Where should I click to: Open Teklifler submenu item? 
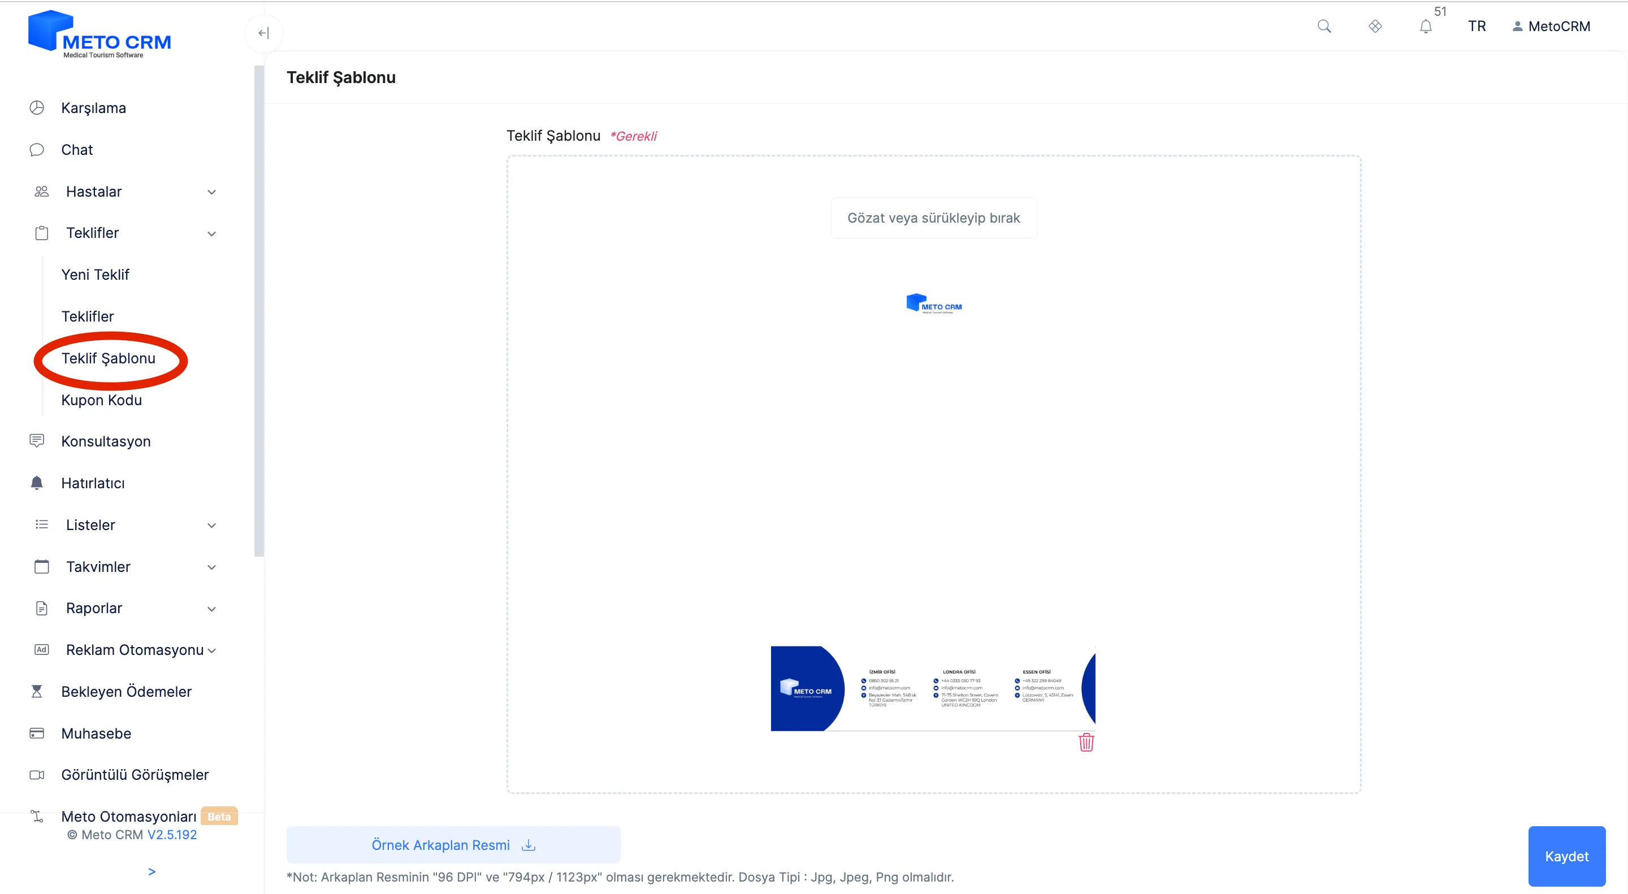tap(87, 316)
